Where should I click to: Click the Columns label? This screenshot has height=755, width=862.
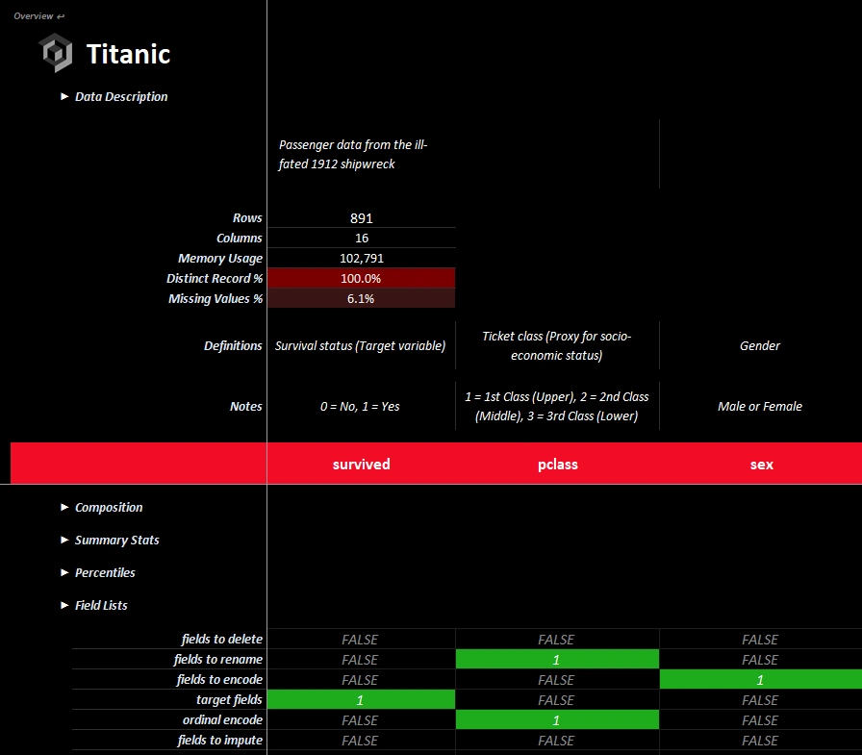pos(240,238)
